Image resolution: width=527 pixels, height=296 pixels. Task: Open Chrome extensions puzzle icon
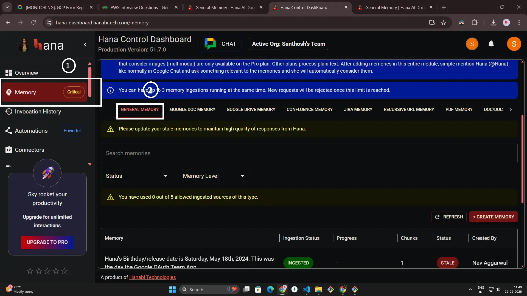click(474, 23)
